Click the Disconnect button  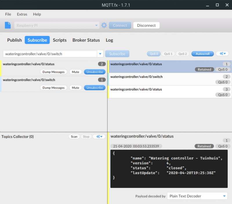tap(146, 25)
